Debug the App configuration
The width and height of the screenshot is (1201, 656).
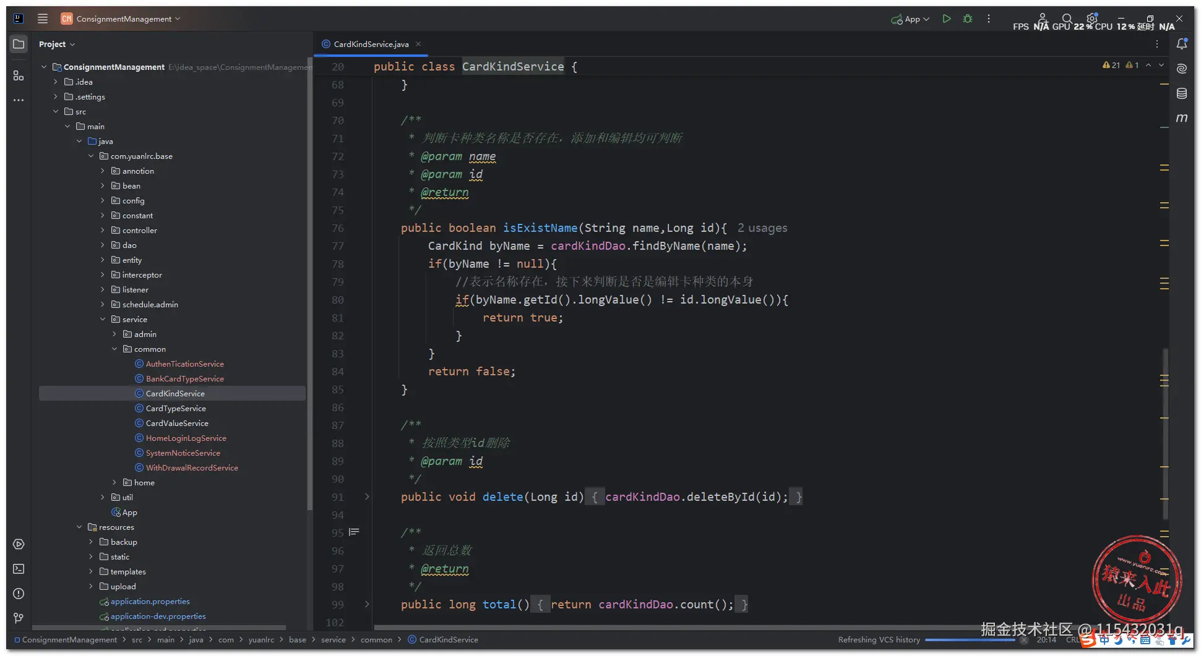(968, 19)
